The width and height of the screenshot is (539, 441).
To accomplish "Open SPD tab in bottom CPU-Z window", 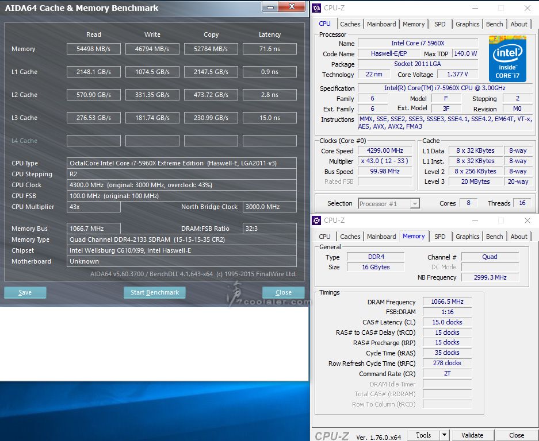I will tap(439, 237).
